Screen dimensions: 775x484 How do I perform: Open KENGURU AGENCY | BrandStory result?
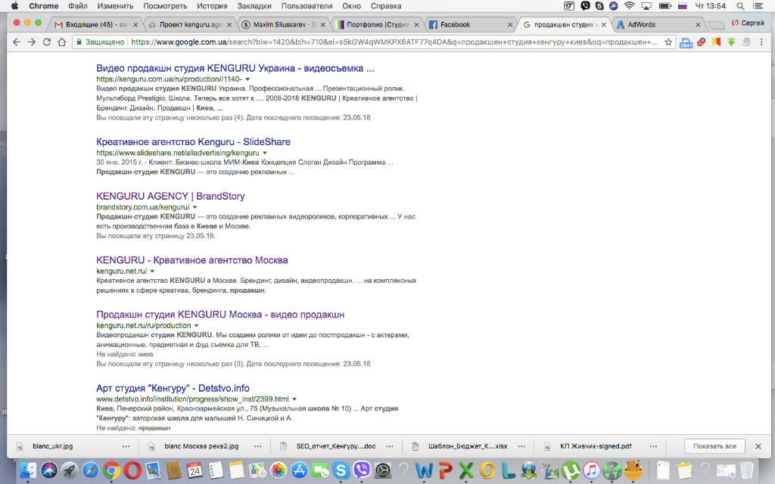coord(170,196)
